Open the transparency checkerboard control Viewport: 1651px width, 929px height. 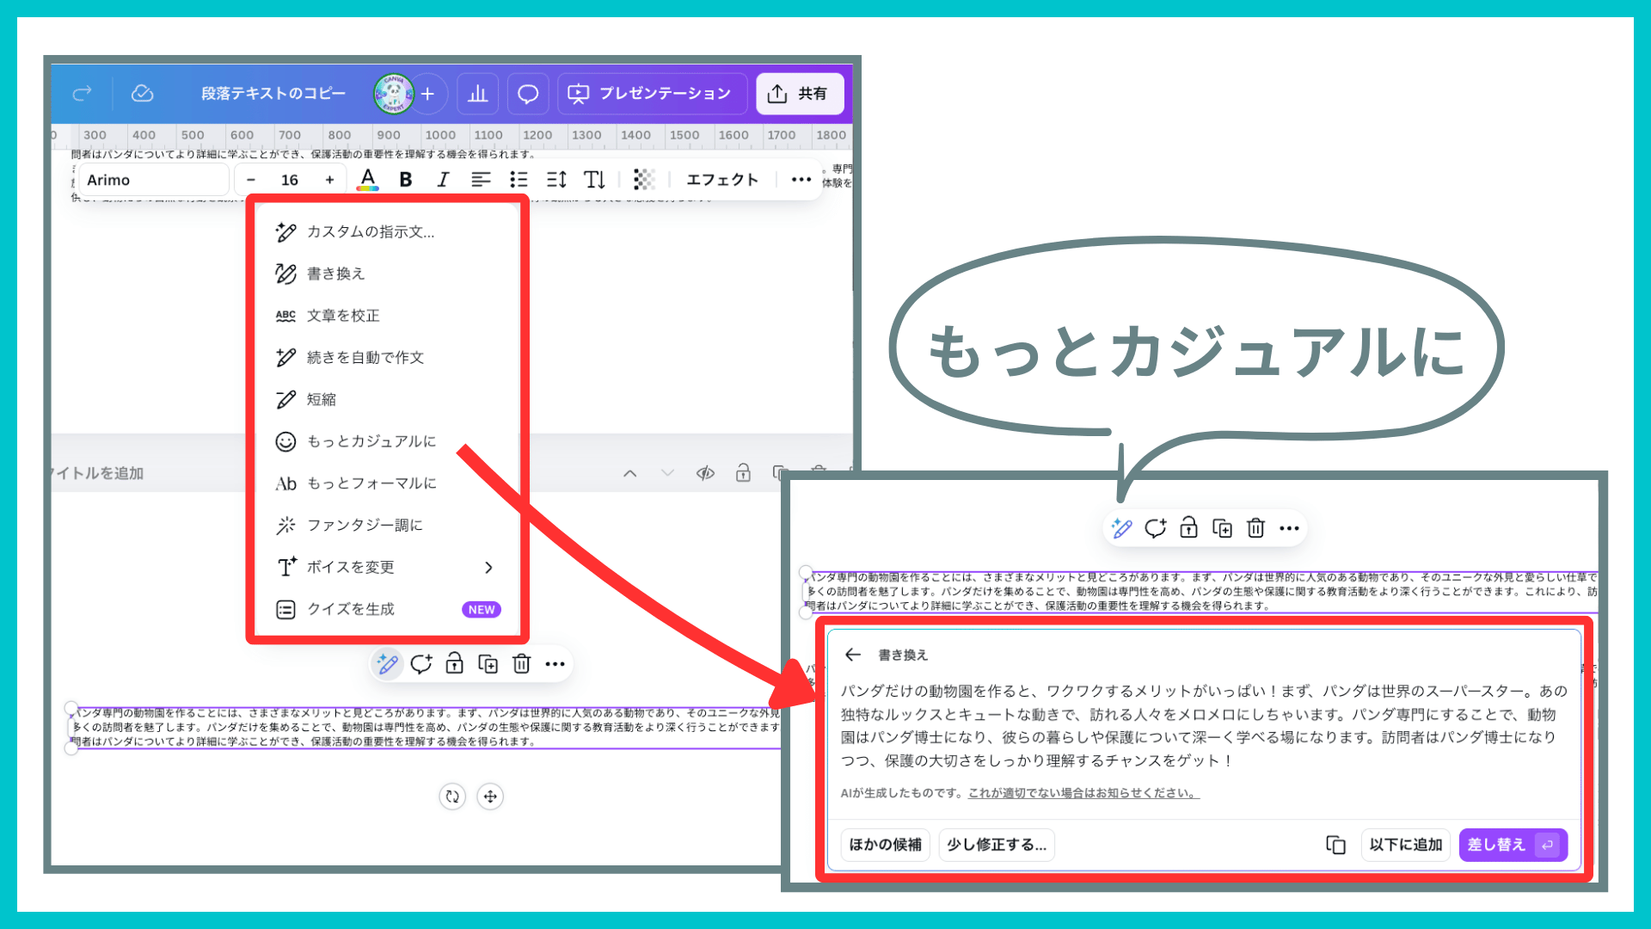[x=644, y=179]
